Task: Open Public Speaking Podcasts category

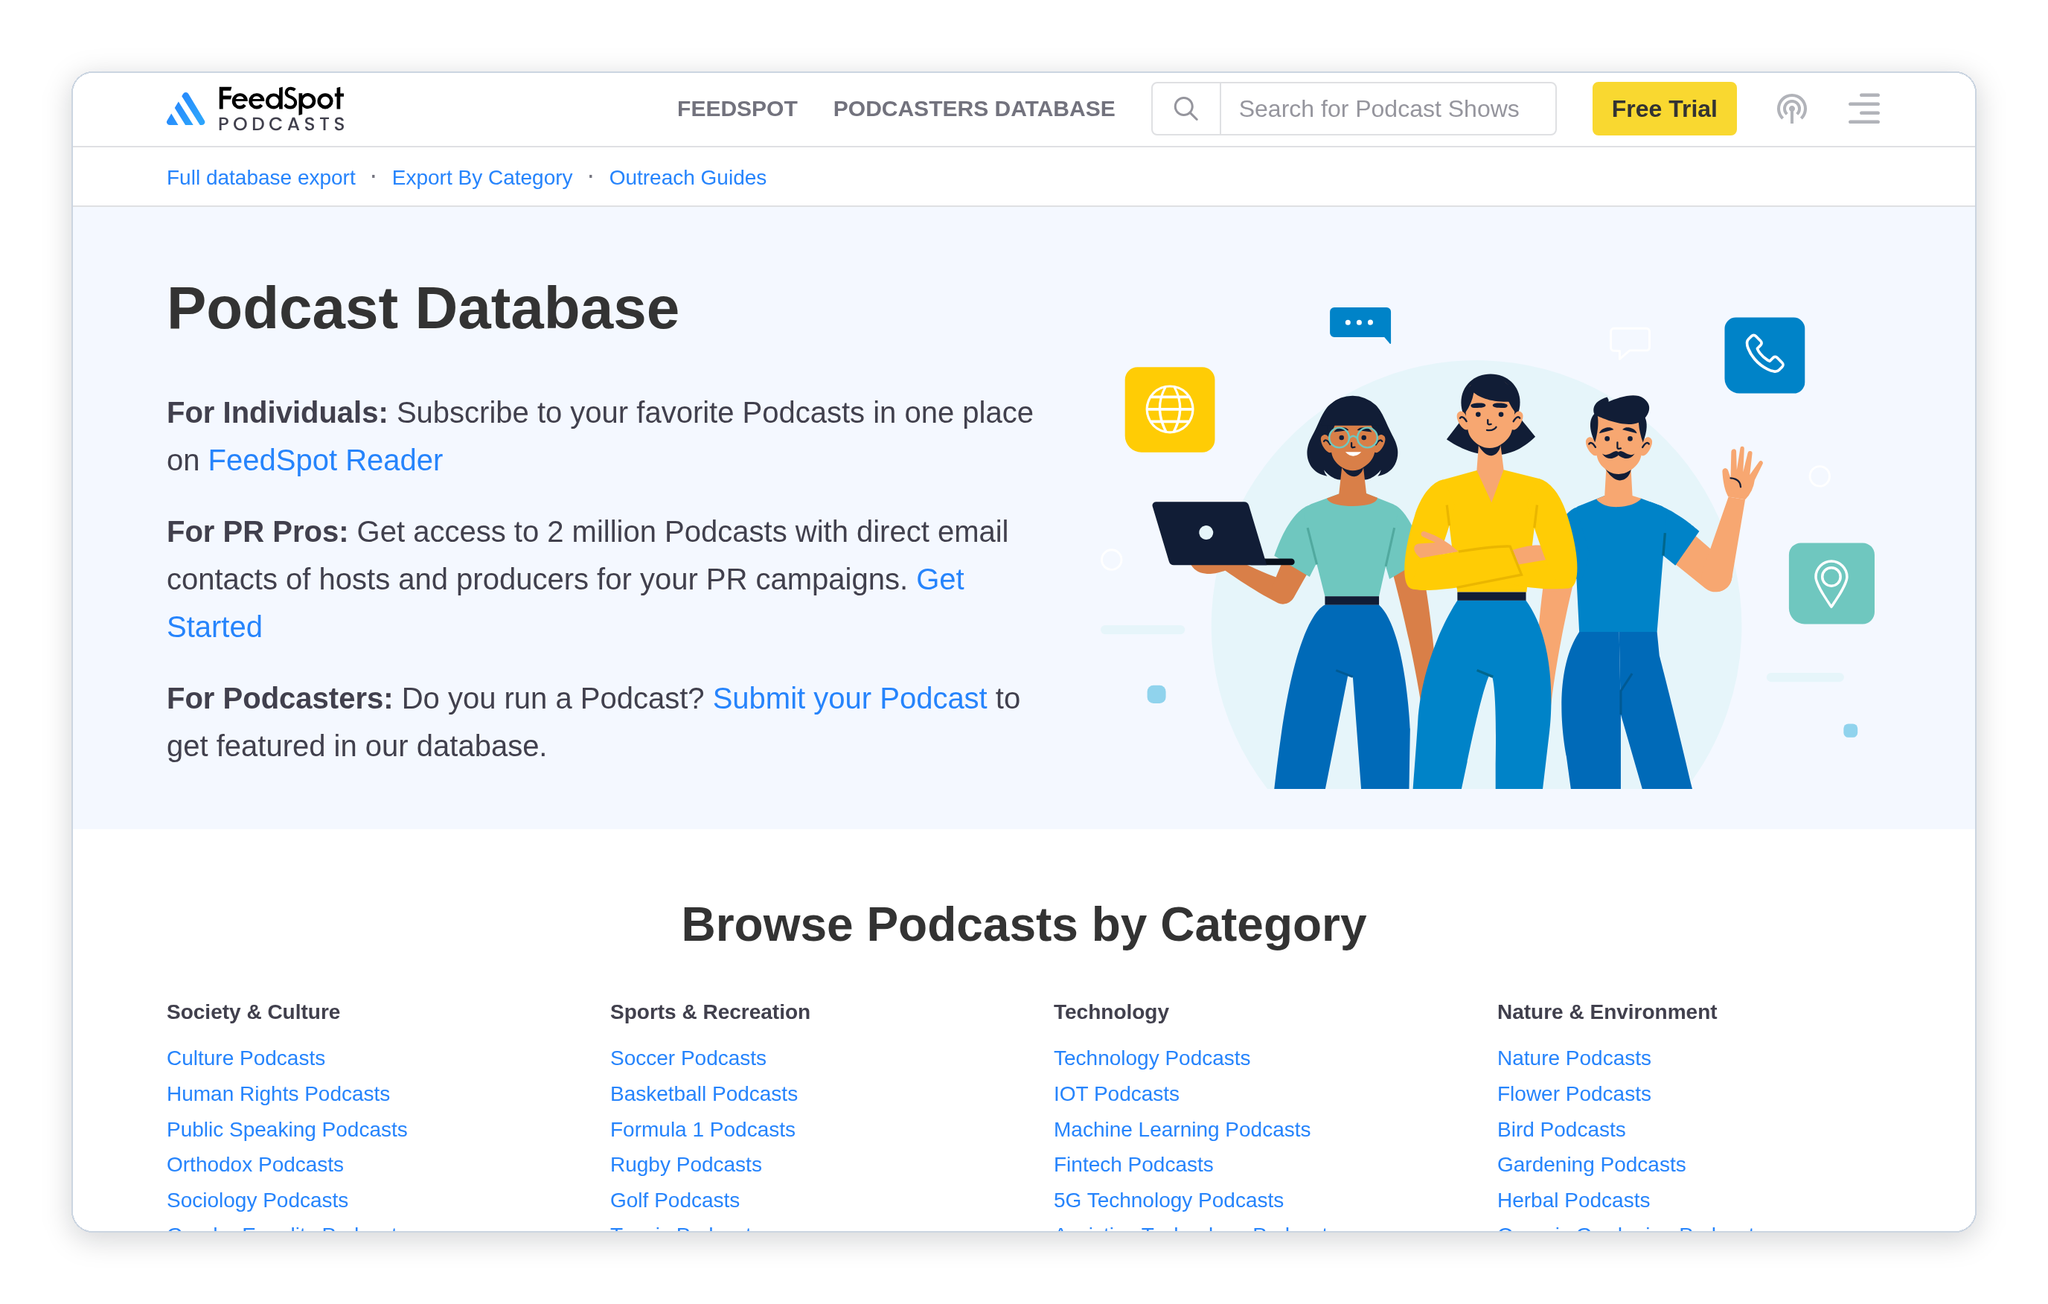Action: [287, 1129]
